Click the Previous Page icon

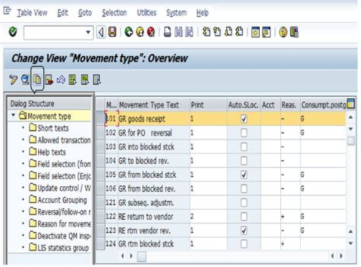coord(217,32)
